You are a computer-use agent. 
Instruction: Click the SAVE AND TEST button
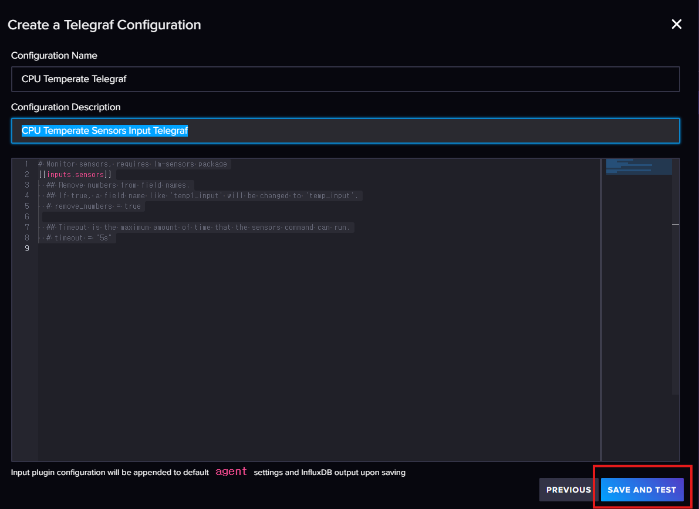tap(641, 490)
